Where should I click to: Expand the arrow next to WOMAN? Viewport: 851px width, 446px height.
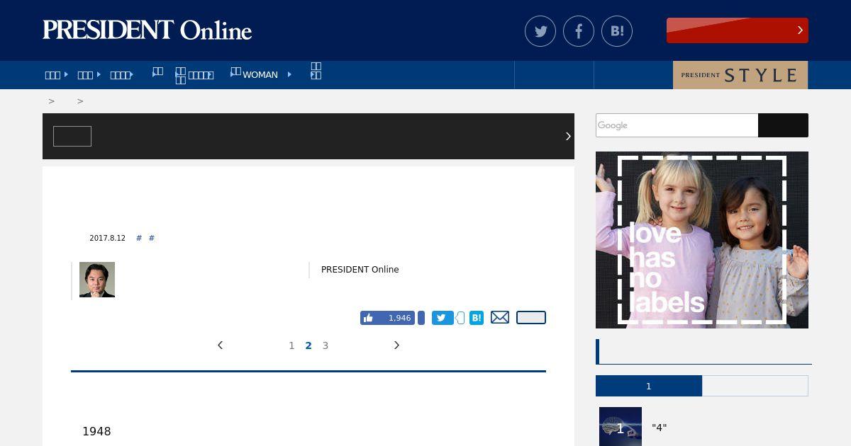(x=289, y=74)
